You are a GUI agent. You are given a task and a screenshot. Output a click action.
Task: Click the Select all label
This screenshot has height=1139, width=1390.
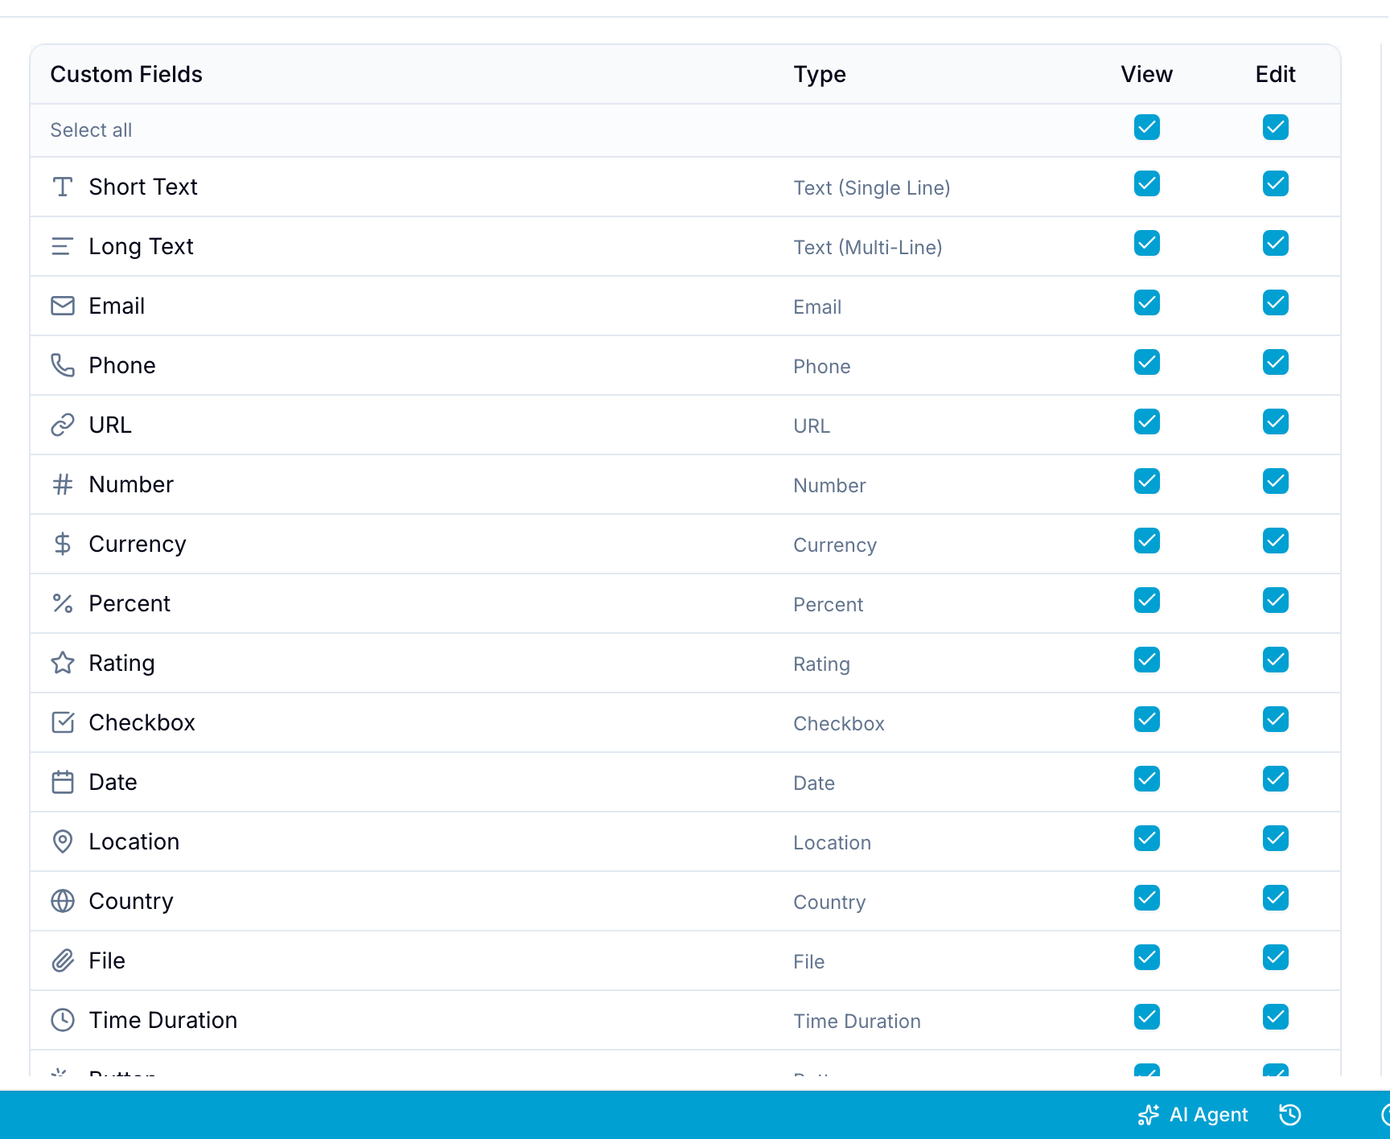pyautogui.click(x=91, y=130)
